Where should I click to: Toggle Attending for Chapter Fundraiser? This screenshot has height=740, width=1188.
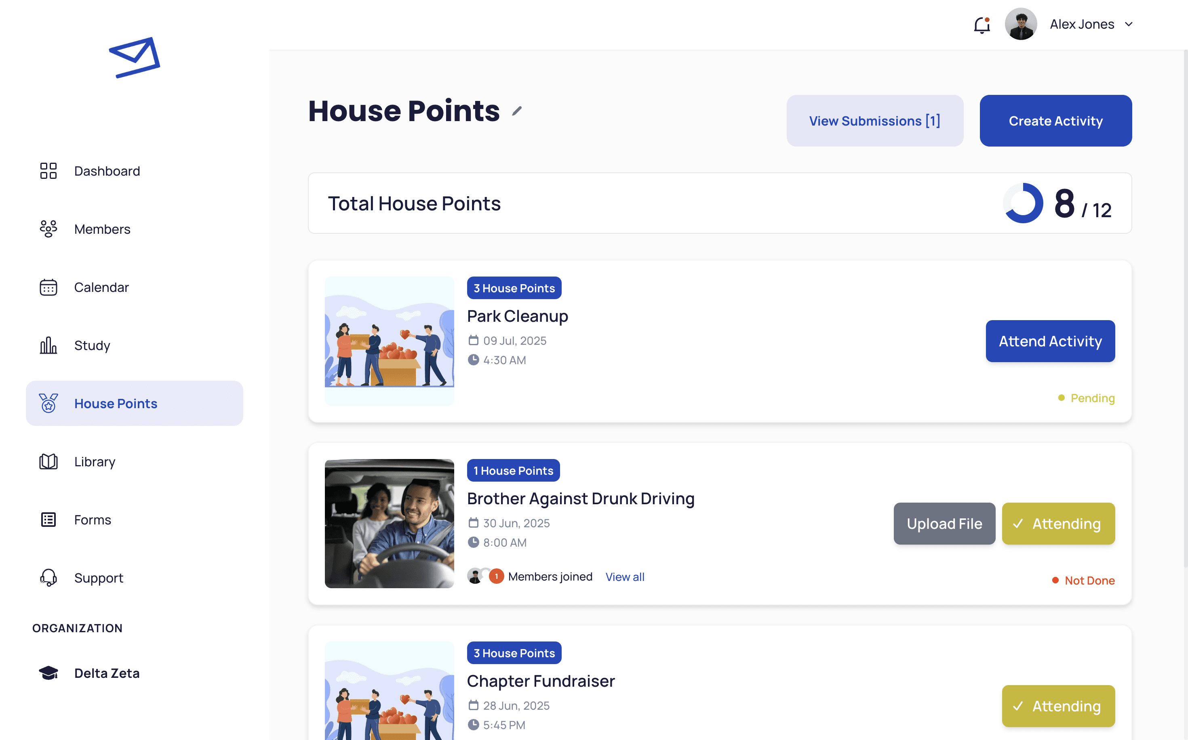point(1058,706)
